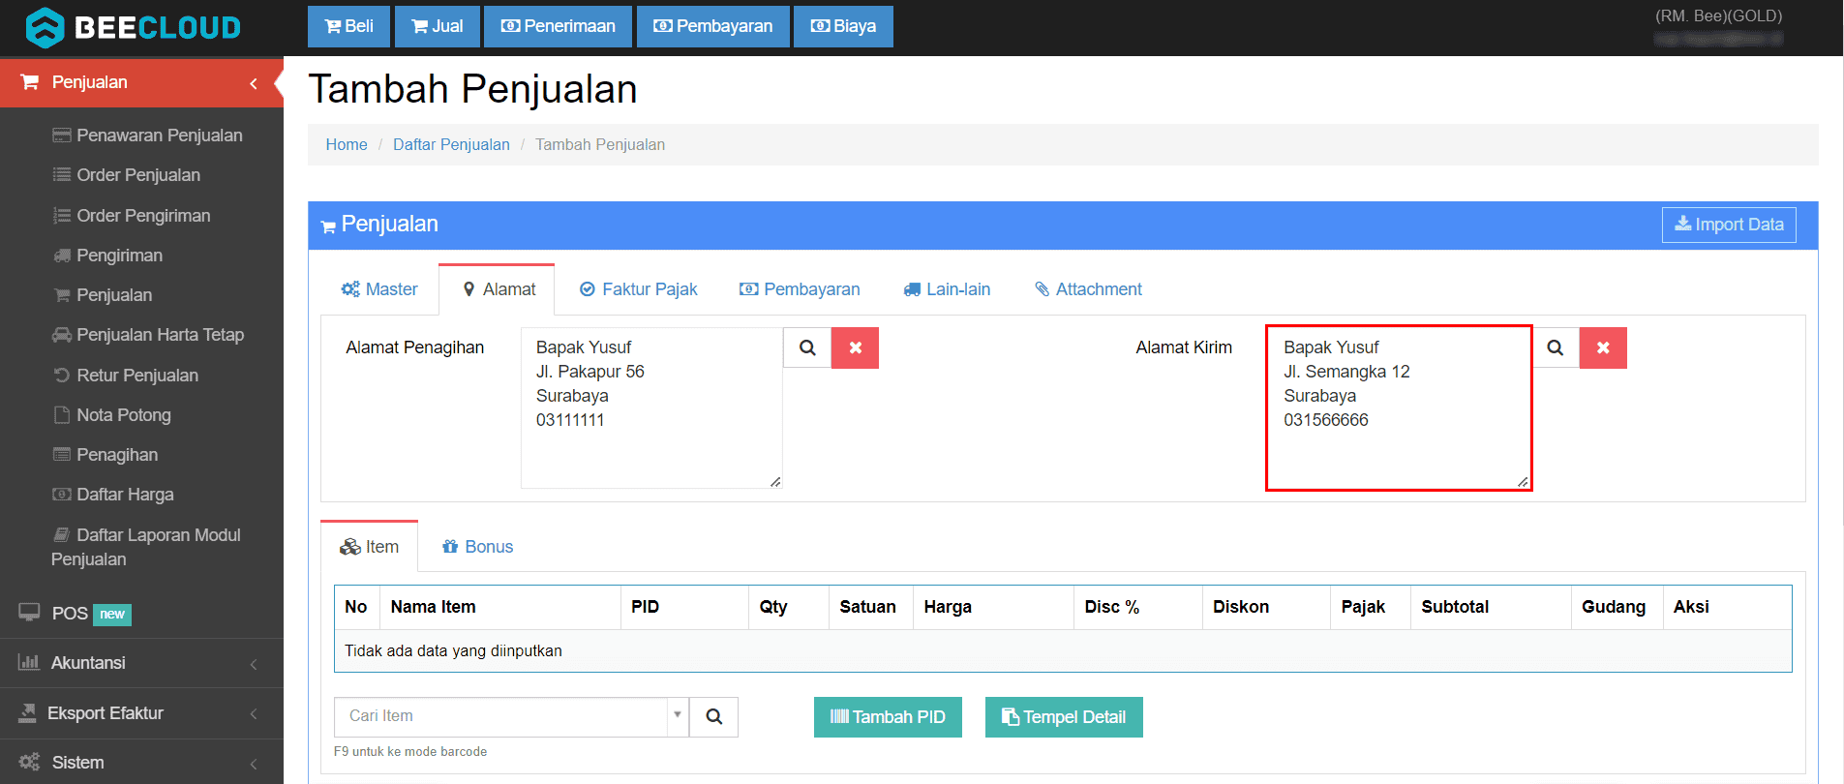This screenshot has height=784, width=1844.
Task: Go to Daftar Penjualan breadcrumb link
Action: (x=451, y=144)
